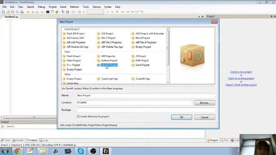Viewport: 276px width, 155px height.
Task: Click the Save toolbar icon
Action: (x=13, y=12)
